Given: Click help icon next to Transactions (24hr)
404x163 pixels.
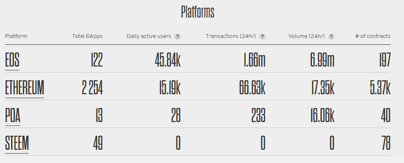Looking at the screenshot, I should point(262,37).
